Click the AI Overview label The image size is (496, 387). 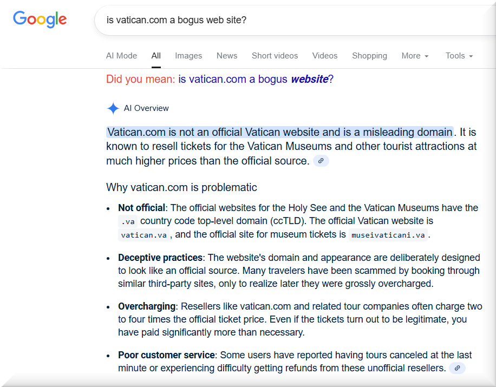click(146, 108)
